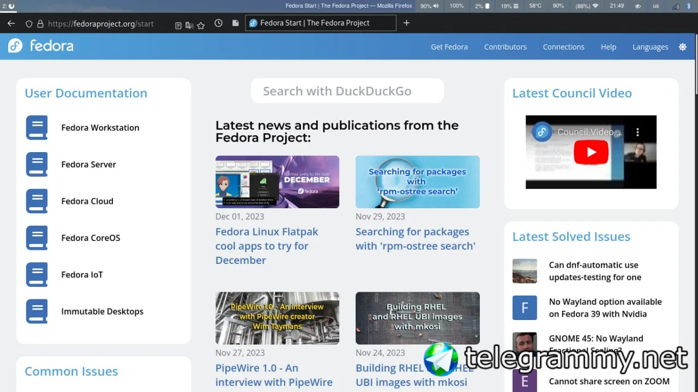Open the Flatpak December apps article thumbnail
Viewport: 698px width, 392px height.
pos(277,182)
